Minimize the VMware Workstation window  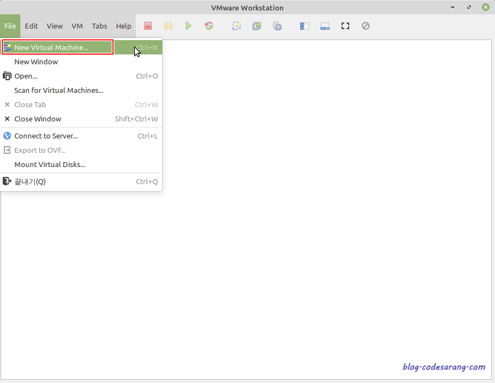[x=453, y=7]
